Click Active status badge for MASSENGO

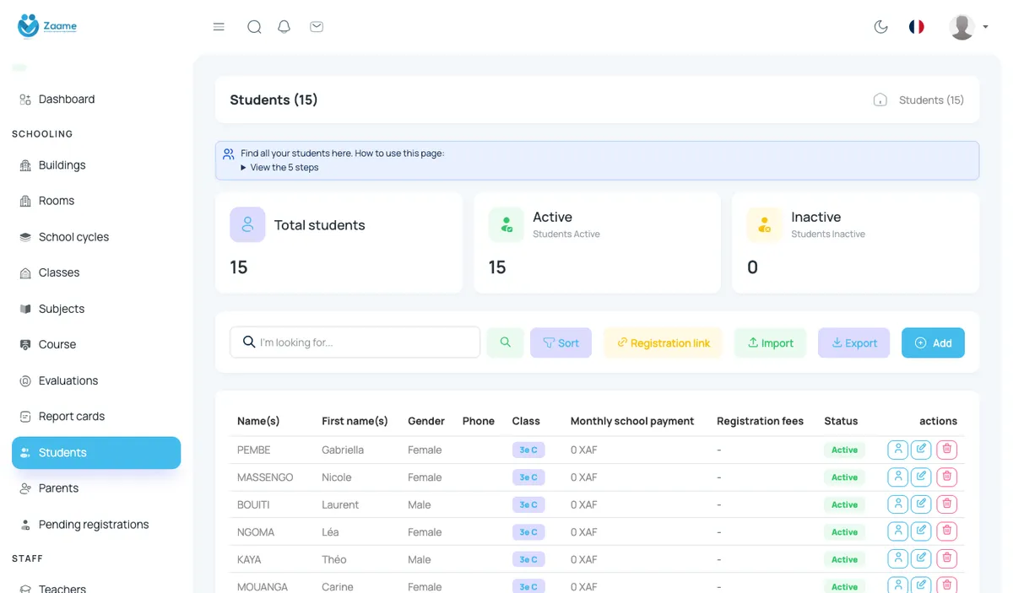844,477
